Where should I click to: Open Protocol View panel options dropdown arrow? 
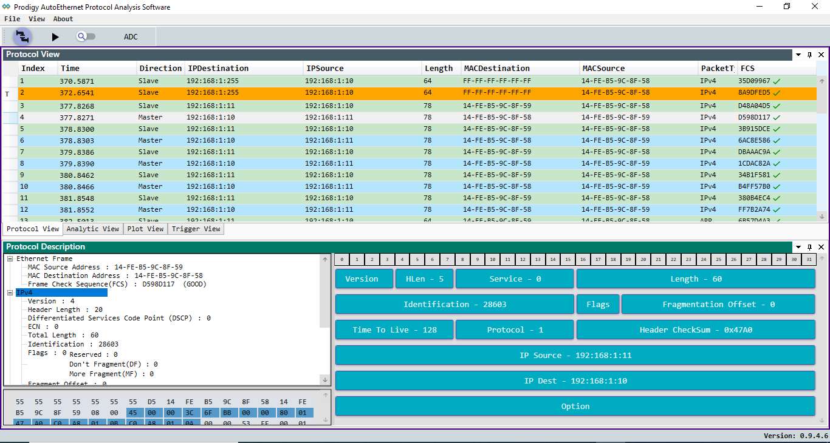click(798, 55)
